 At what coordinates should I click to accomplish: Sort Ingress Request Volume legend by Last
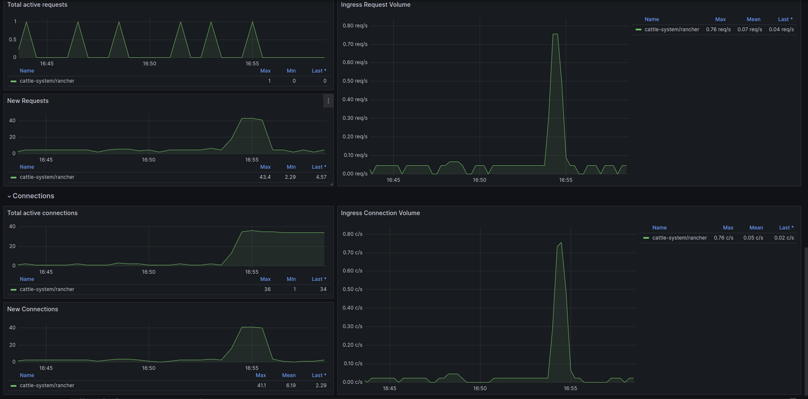pyautogui.click(x=785, y=19)
